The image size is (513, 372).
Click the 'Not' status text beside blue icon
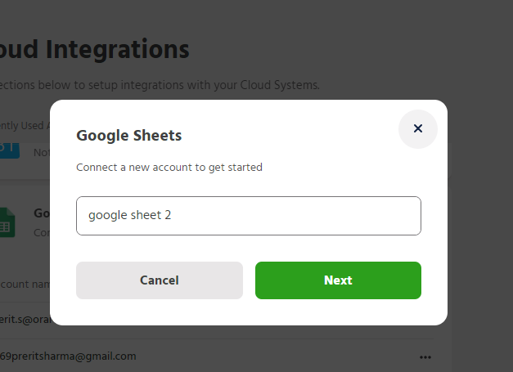(x=41, y=152)
